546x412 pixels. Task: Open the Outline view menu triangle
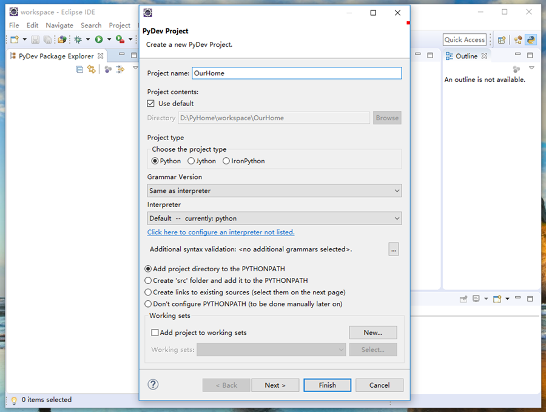click(531, 68)
